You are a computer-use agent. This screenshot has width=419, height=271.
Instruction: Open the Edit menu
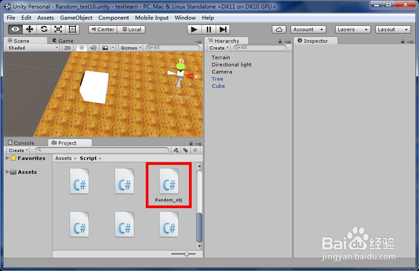tap(26, 18)
